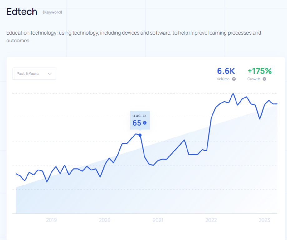Click the Edtech heading

click(22, 12)
